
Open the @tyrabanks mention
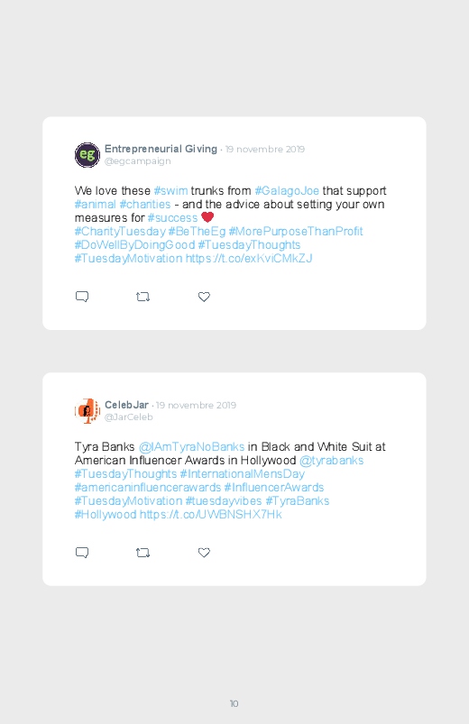[331, 461]
